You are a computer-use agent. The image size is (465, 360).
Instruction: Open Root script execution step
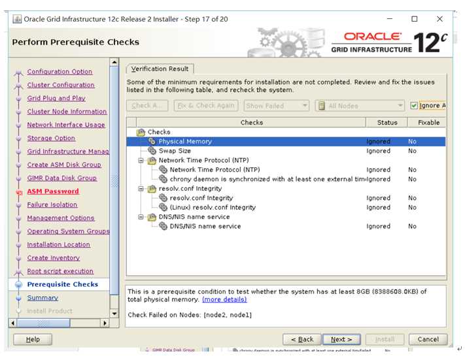coord(60,271)
